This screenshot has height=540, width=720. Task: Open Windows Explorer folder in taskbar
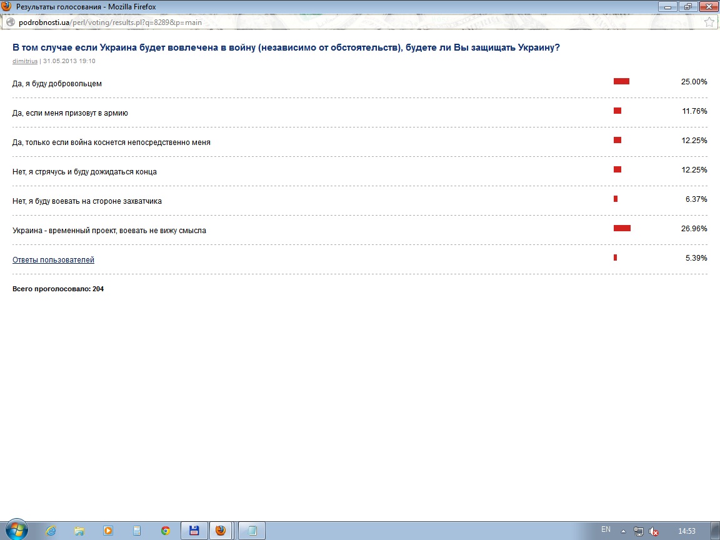tap(79, 531)
